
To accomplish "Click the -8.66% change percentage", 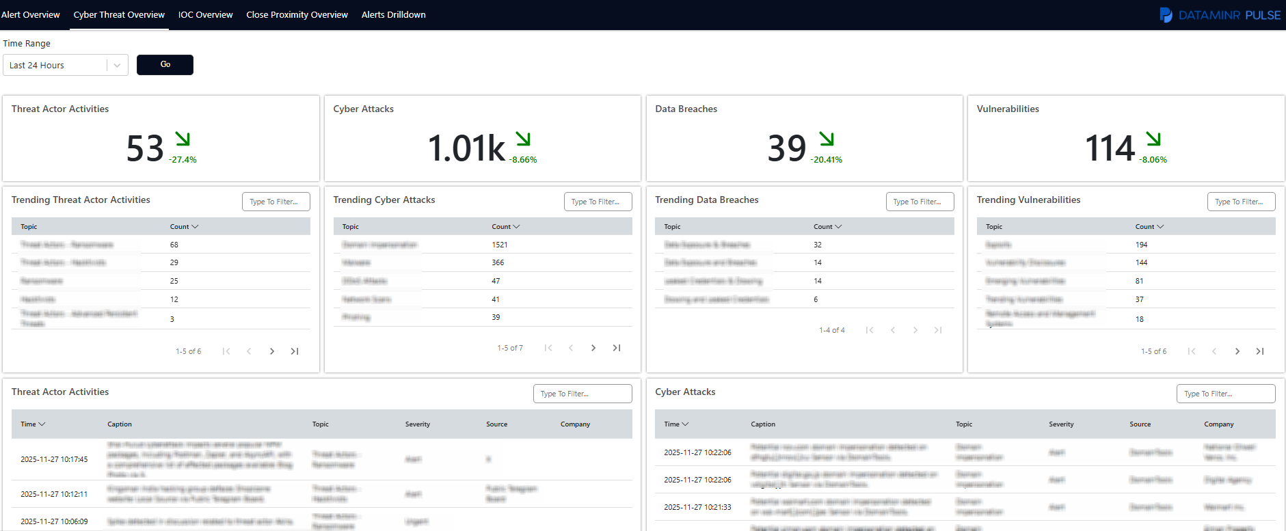I will tap(523, 160).
